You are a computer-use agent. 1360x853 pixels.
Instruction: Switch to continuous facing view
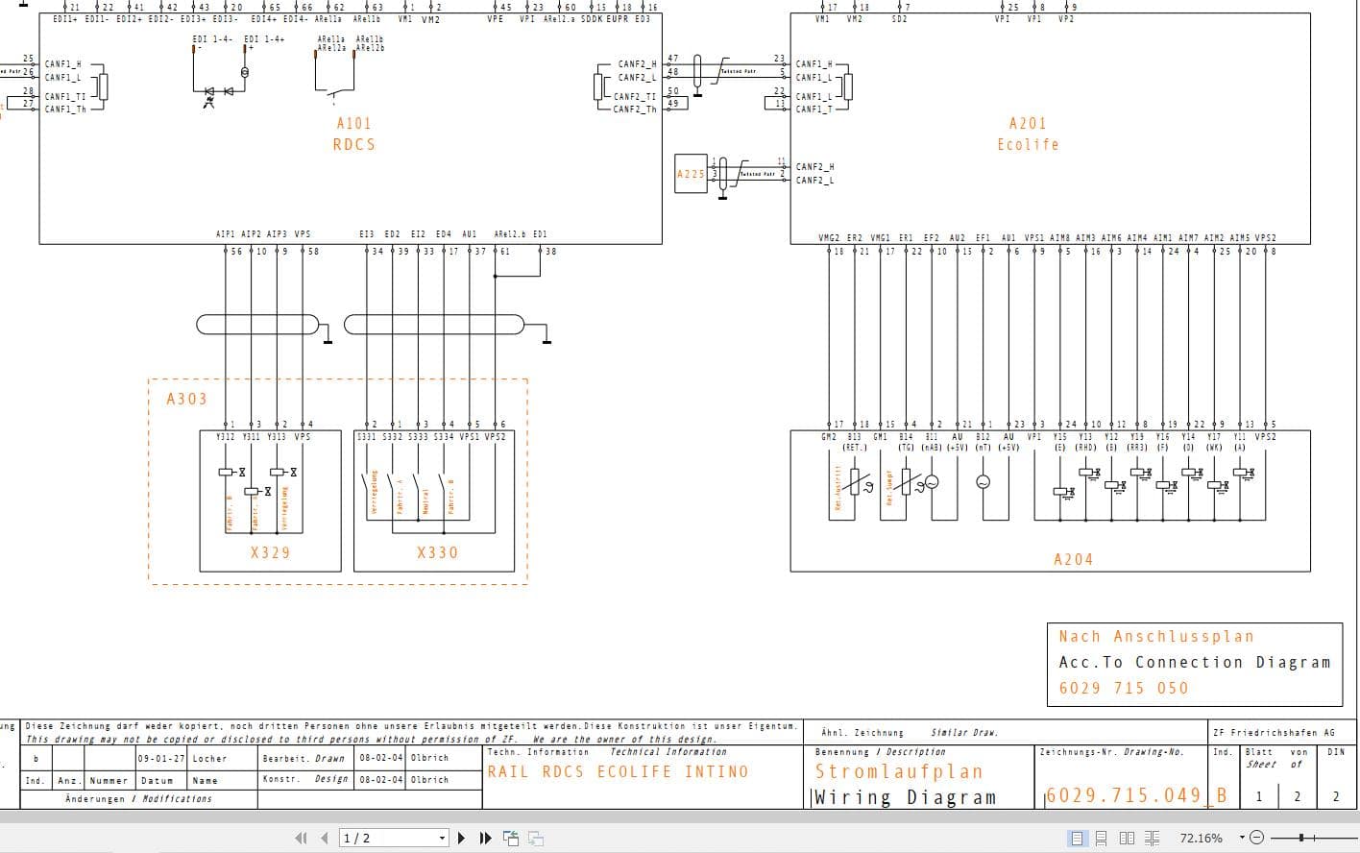[1153, 838]
